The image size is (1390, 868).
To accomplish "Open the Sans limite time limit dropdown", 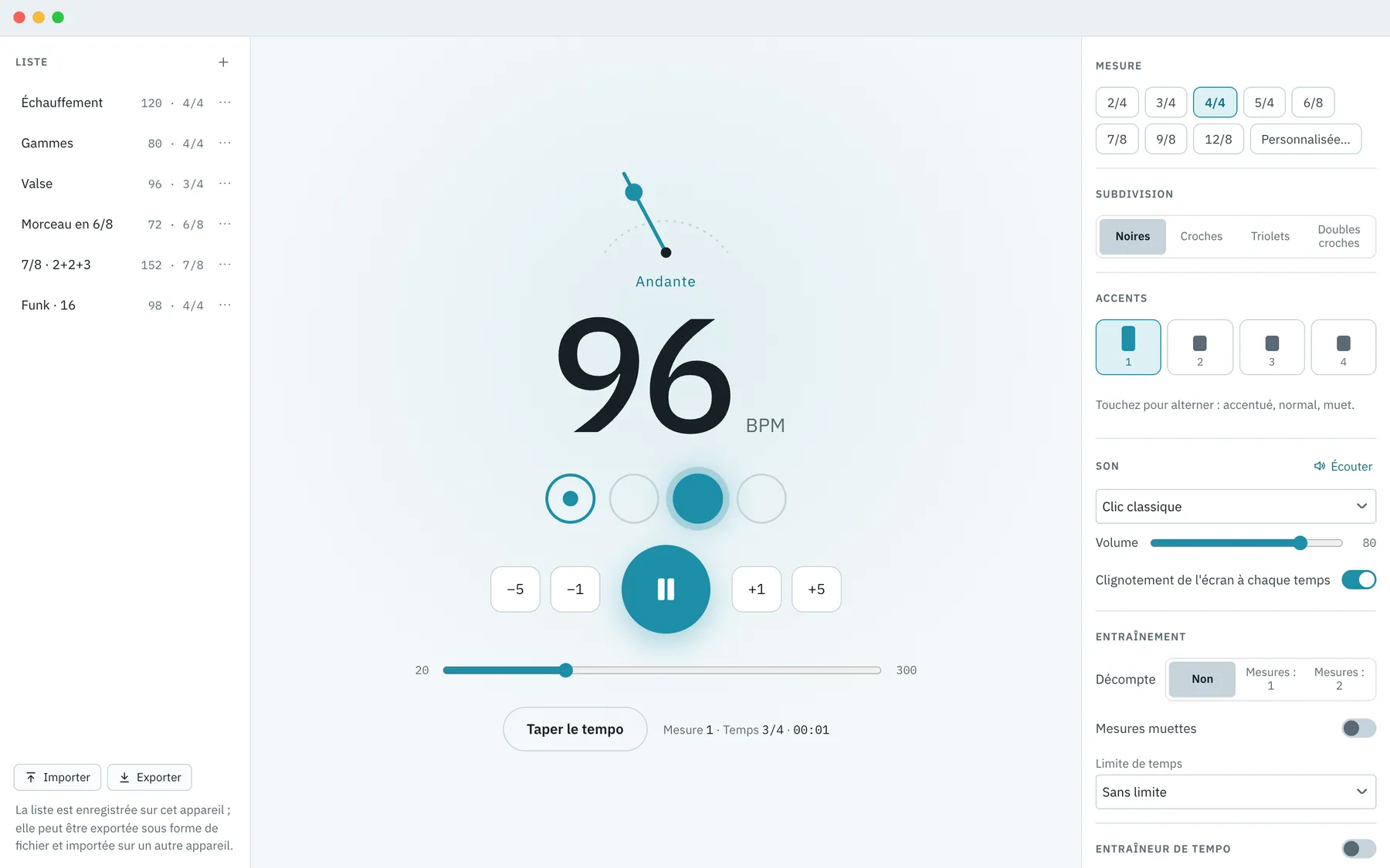I will pos(1236,792).
